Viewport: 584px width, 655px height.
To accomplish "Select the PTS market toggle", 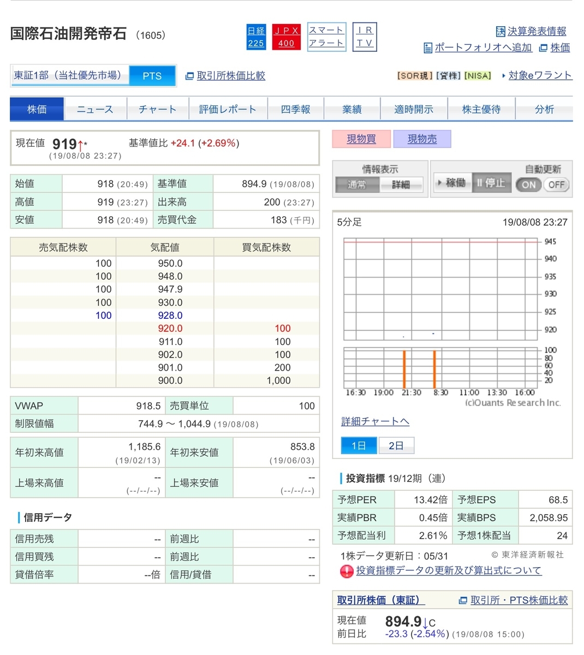I will 152,76.
